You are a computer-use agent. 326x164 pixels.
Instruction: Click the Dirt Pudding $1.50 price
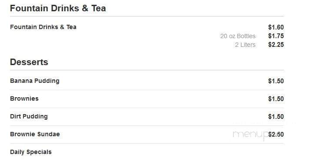(x=276, y=117)
